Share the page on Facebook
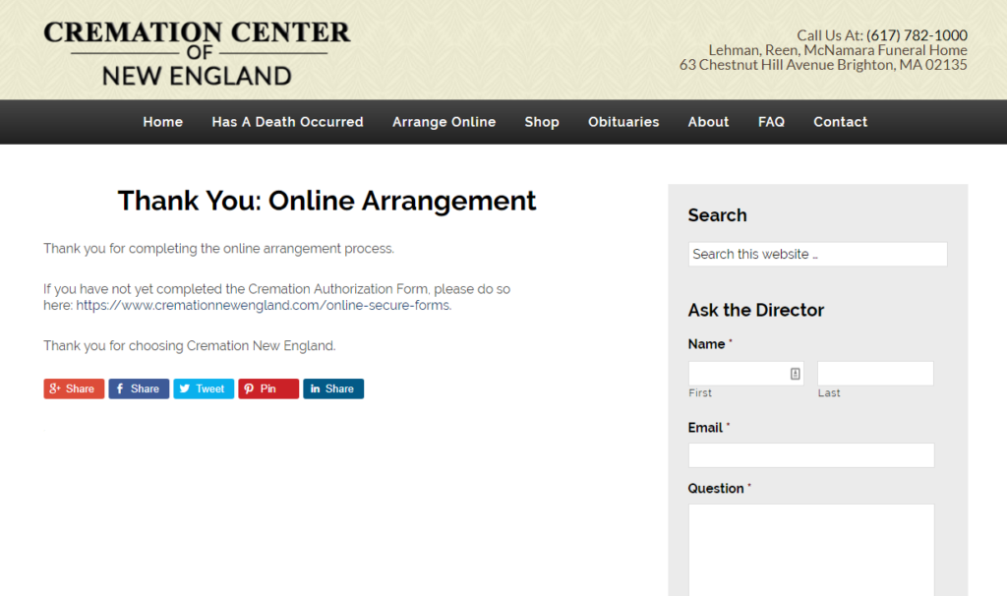Screen dimensions: 1007x596 pos(139,388)
